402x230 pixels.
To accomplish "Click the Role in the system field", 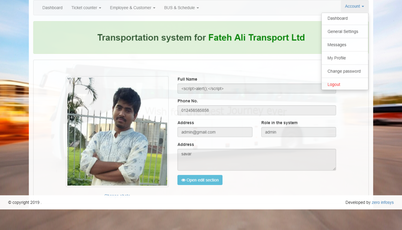I will click(298, 132).
